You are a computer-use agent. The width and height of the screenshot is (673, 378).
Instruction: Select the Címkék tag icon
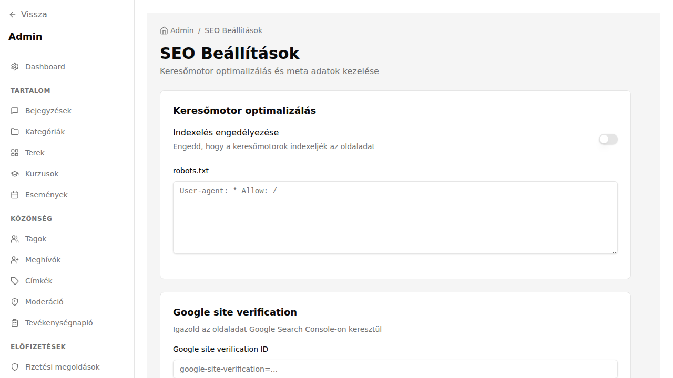pyautogui.click(x=14, y=280)
